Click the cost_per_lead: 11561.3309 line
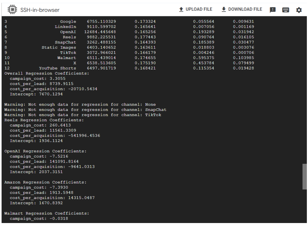 tap(43, 130)
